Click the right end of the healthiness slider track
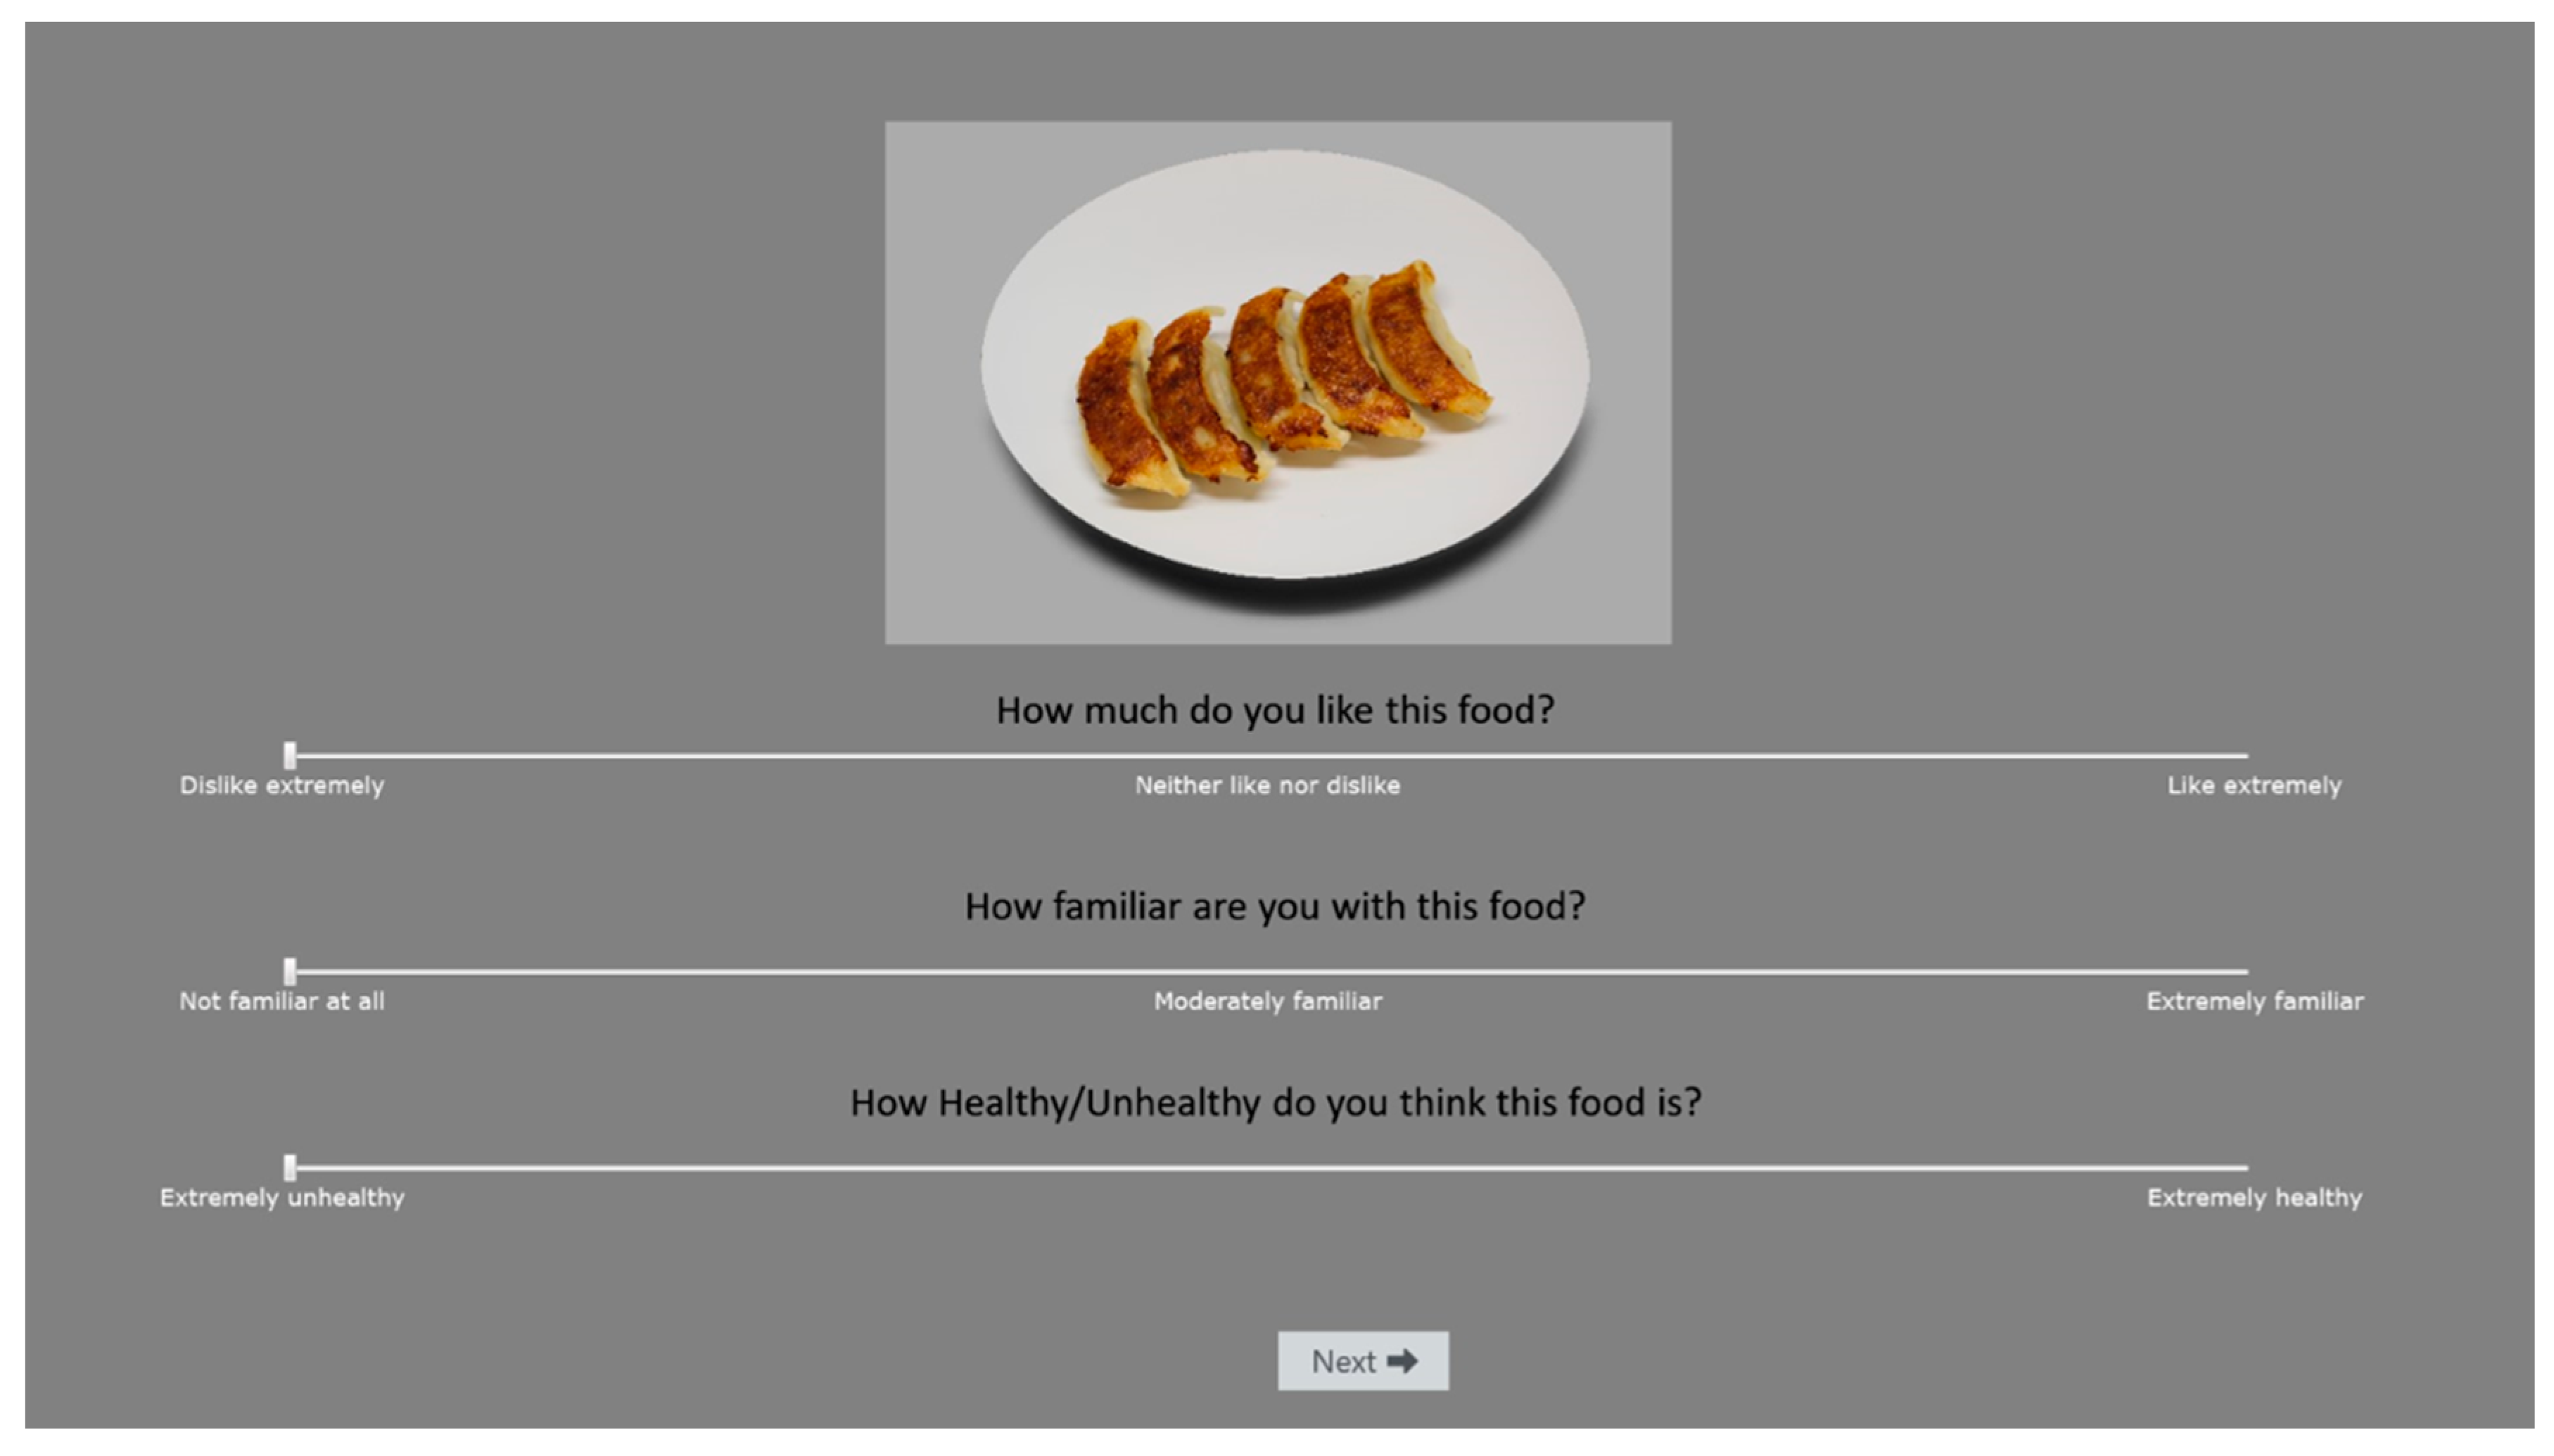 [2243, 1167]
